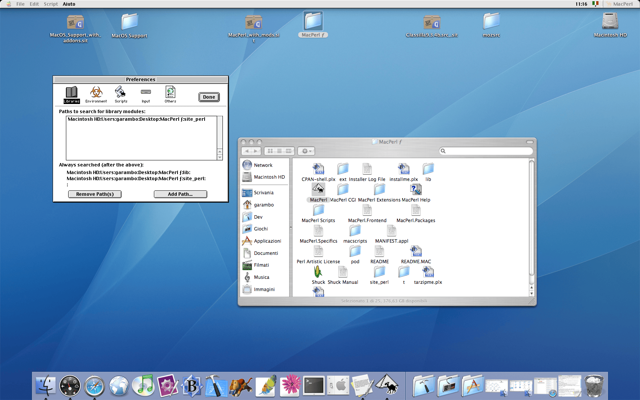This screenshot has height=400, width=640.
Task: Select the MacPerl Extensions folder icon
Action: 379,189
